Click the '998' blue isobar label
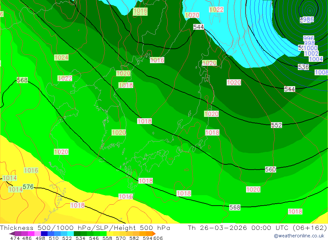 click(x=309, y=43)
